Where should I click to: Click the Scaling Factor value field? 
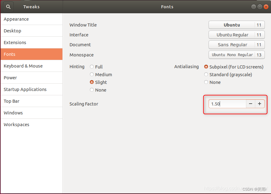click(x=227, y=104)
